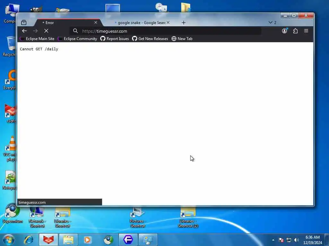Open Windows Explorer folder in taskbar
The width and height of the screenshot is (329, 246).
tap(68, 240)
